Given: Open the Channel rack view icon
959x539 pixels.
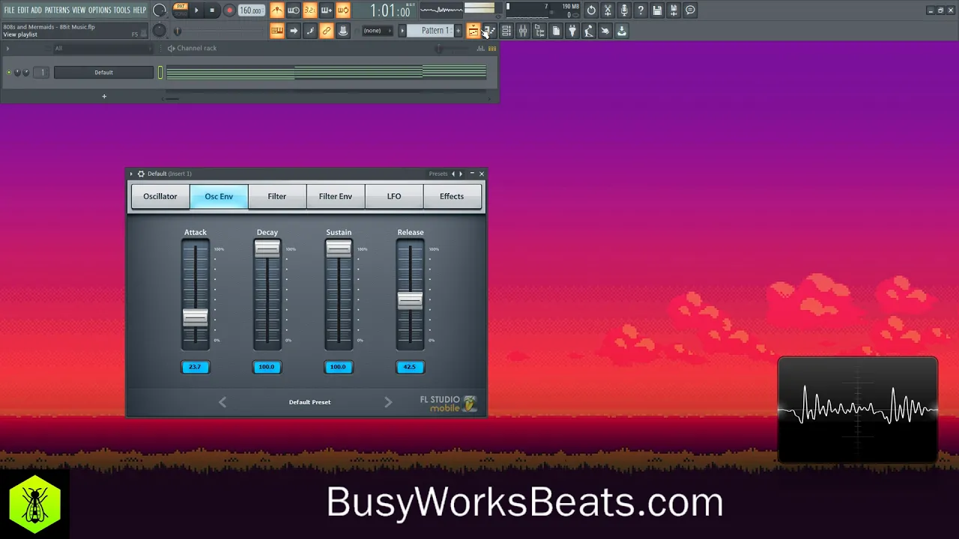Looking at the screenshot, I should [506, 31].
